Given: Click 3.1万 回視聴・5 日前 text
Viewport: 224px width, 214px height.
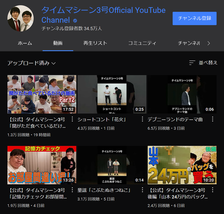Looking at the screenshot, I should (96, 199).
